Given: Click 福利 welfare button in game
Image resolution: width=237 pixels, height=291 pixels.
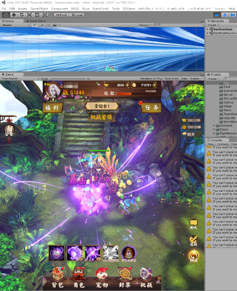Looking at the screenshot, I should (52, 108).
